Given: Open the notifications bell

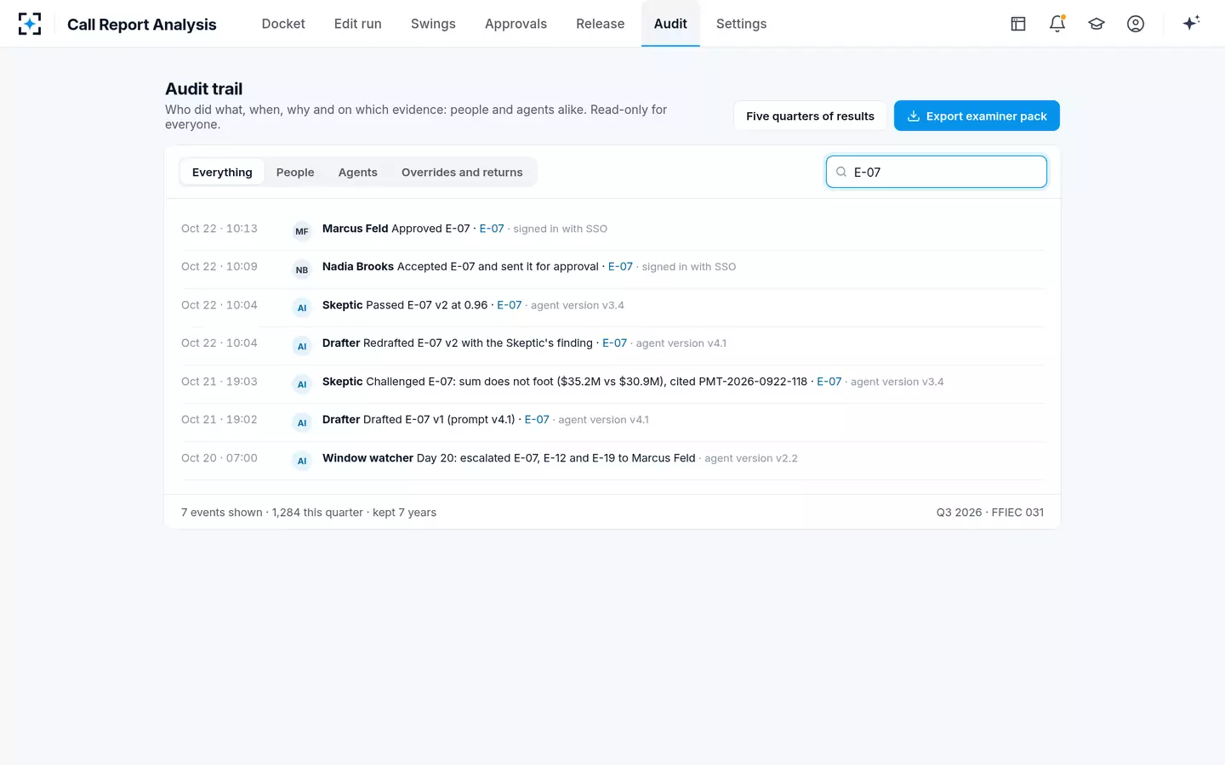Looking at the screenshot, I should click(x=1057, y=24).
